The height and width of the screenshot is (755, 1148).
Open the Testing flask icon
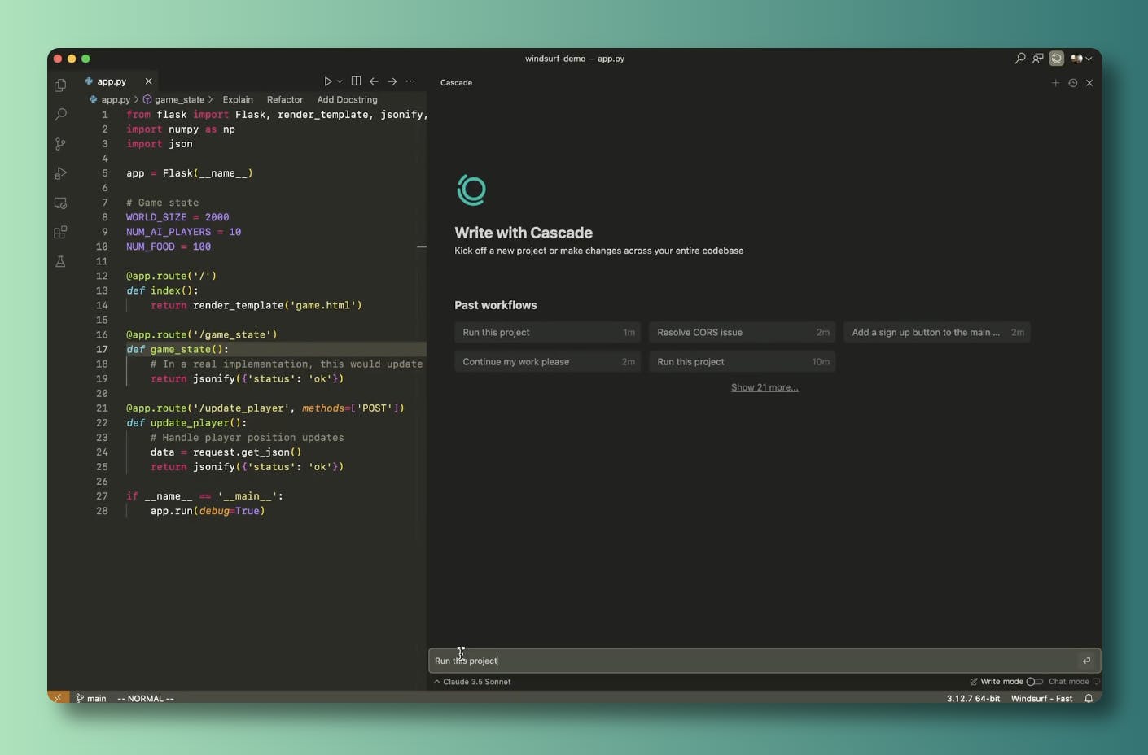click(x=60, y=262)
